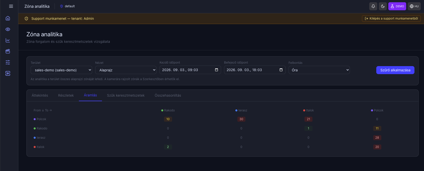
Task: Open the Felbontás Óra dropdown
Action: 319,70
